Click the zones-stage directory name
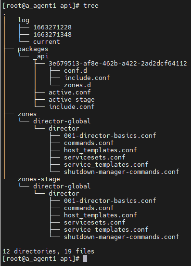The width and height of the screenshot is (191, 266). coord(39,179)
